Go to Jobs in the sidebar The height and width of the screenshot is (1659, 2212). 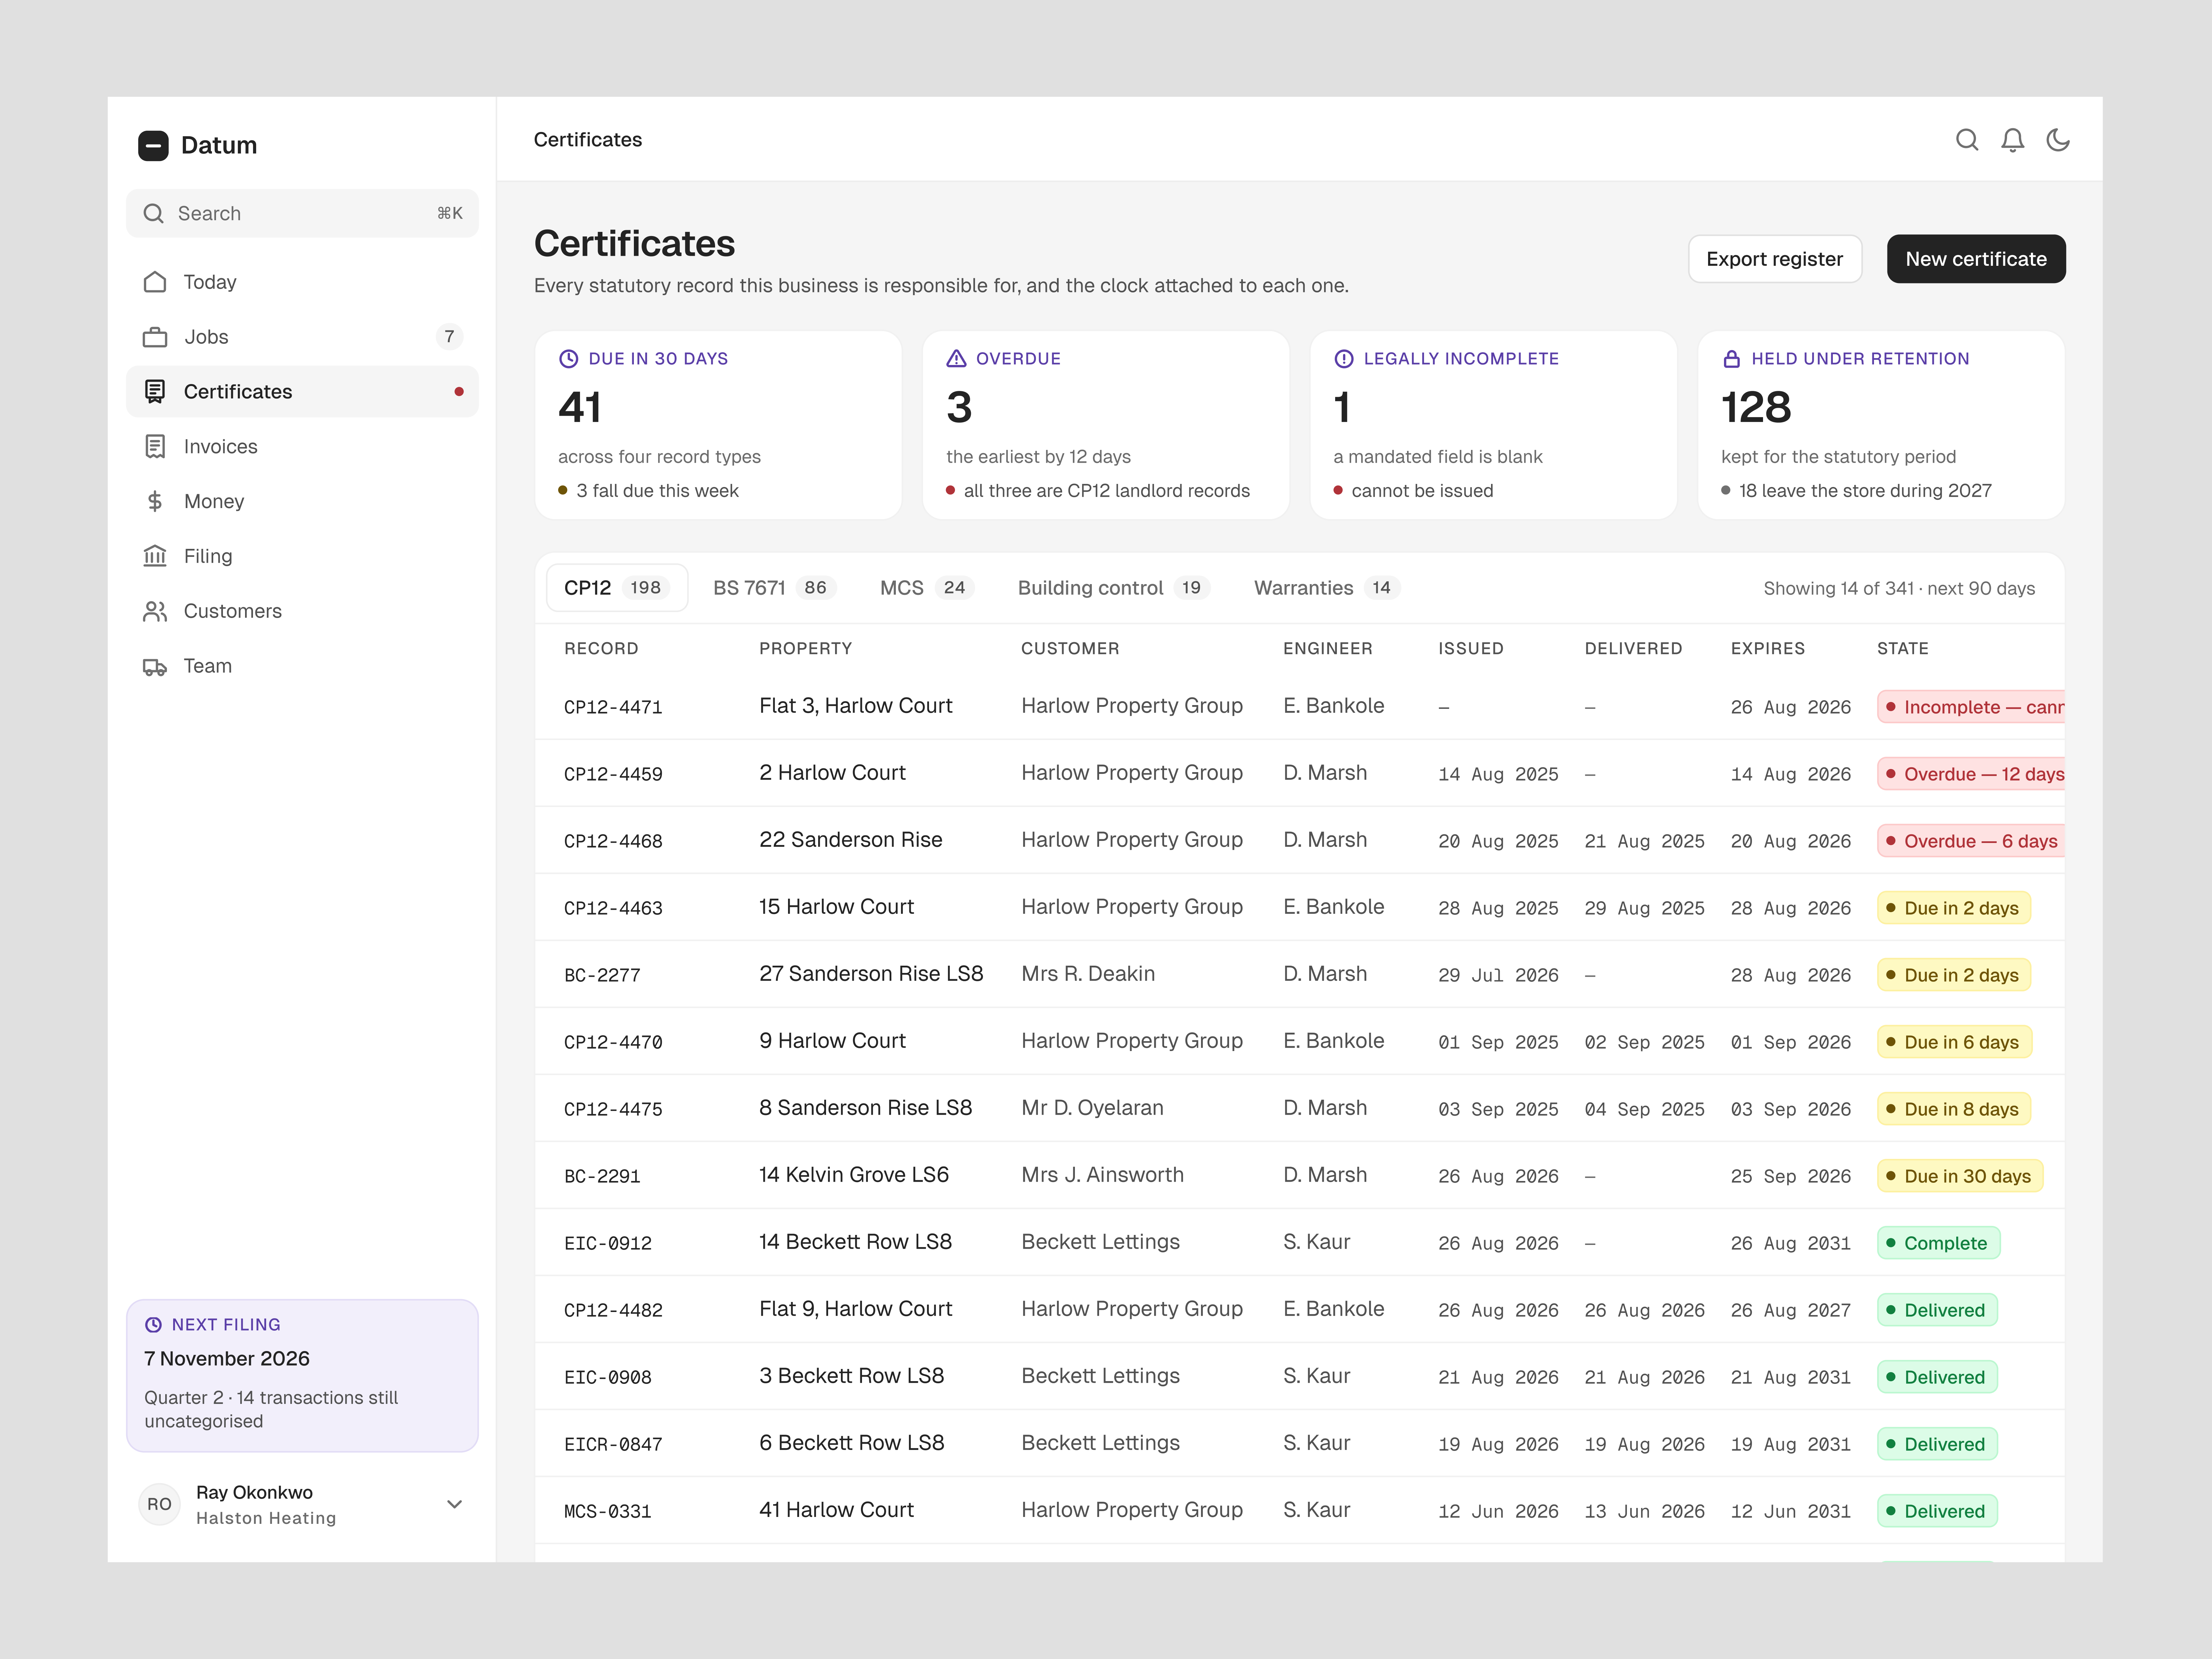(x=302, y=337)
